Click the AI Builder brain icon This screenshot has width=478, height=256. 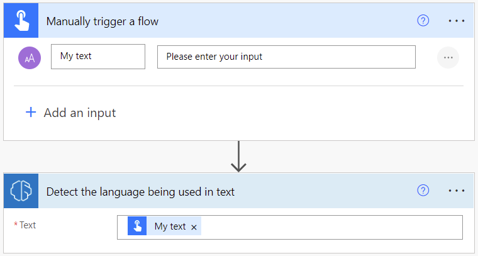[x=21, y=191]
